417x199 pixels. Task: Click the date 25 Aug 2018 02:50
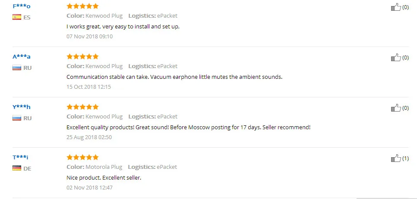pyautogui.click(x=89, y=137)
